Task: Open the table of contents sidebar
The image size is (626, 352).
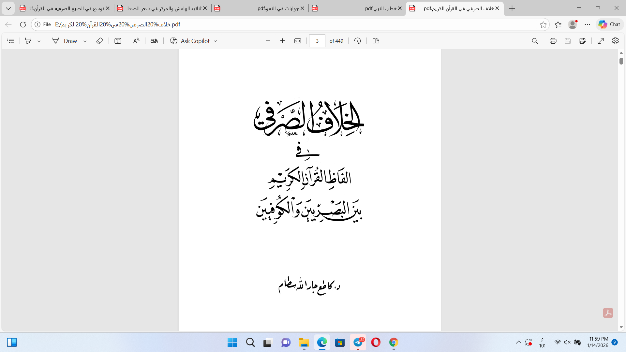Action: click(x=11, y=41)
